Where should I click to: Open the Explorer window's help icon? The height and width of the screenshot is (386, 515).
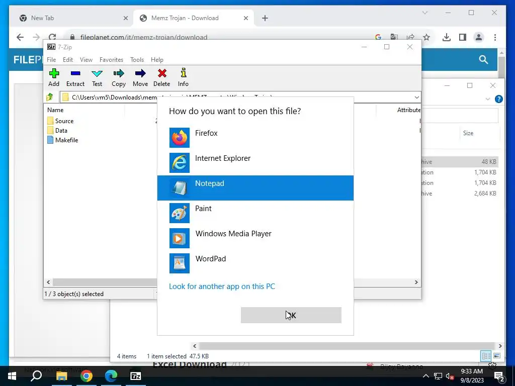[x=498, y=99]
